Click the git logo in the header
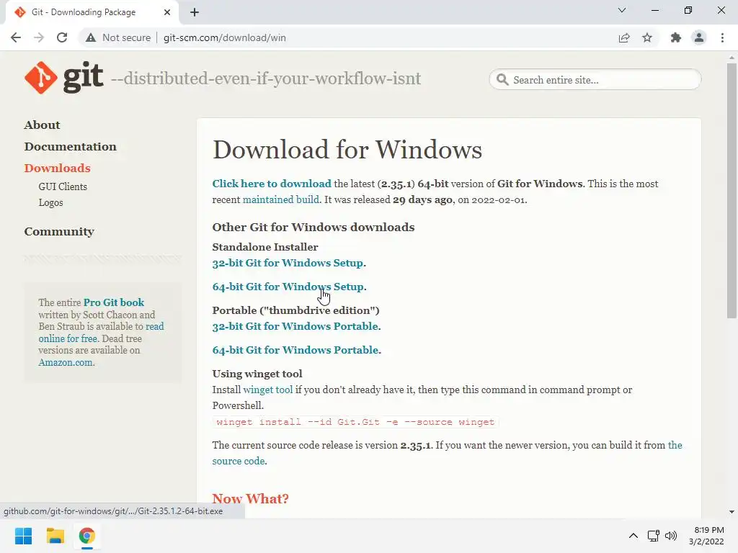This screenshot has height=553, width=738. 64,78
